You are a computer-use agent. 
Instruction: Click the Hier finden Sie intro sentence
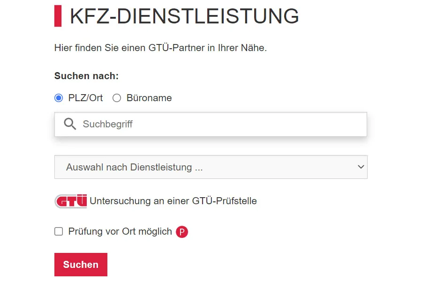pos(160,48)
